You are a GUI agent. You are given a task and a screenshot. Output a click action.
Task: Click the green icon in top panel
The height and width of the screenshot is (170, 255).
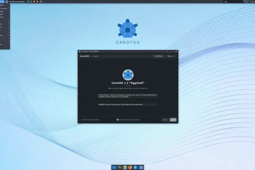[31, 2]
